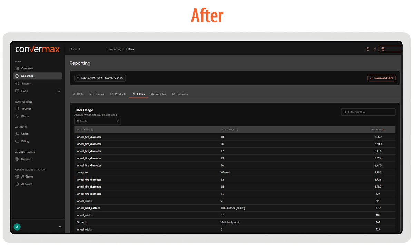Click the All Users shield icon

click(17, 184)
